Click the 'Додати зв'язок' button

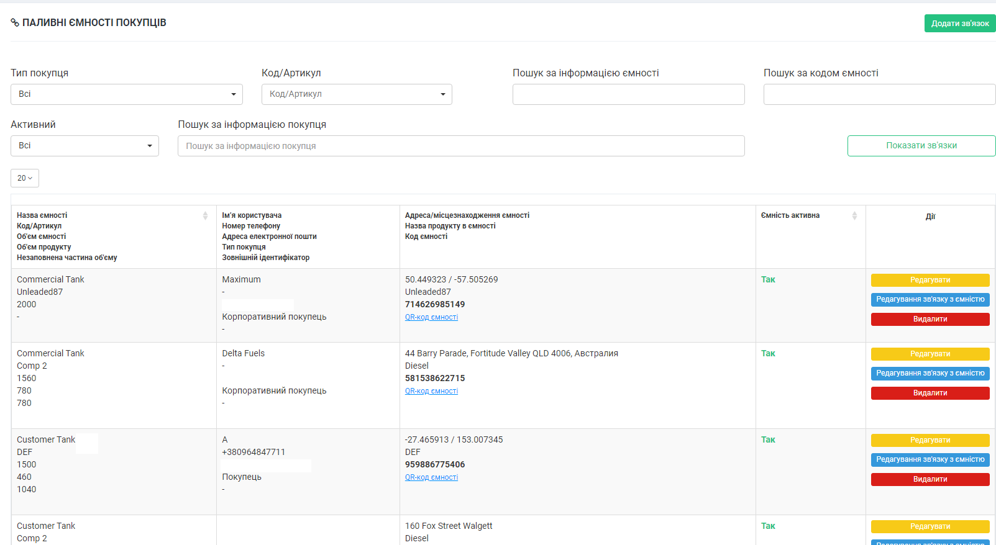959,24
